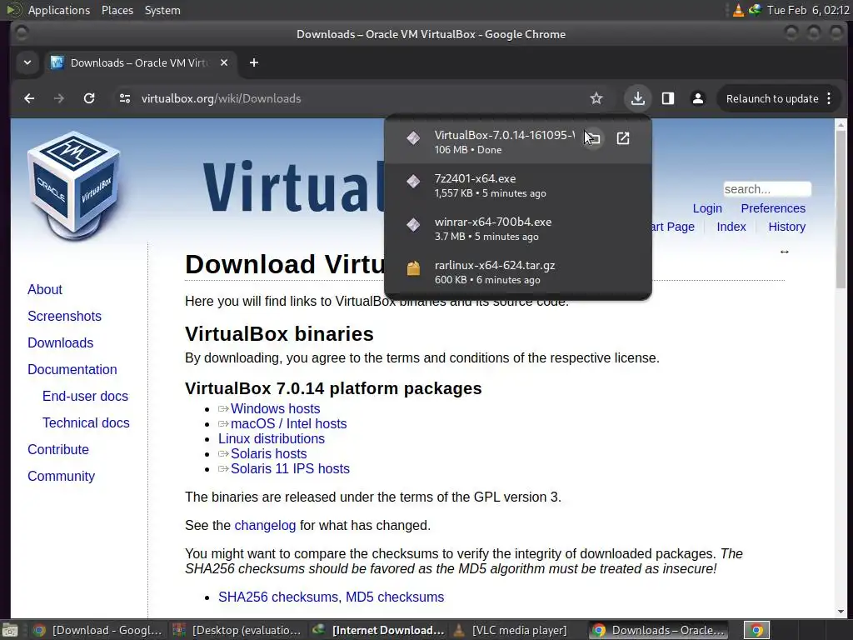Click the VLC cone tray icon

(738, 10)
